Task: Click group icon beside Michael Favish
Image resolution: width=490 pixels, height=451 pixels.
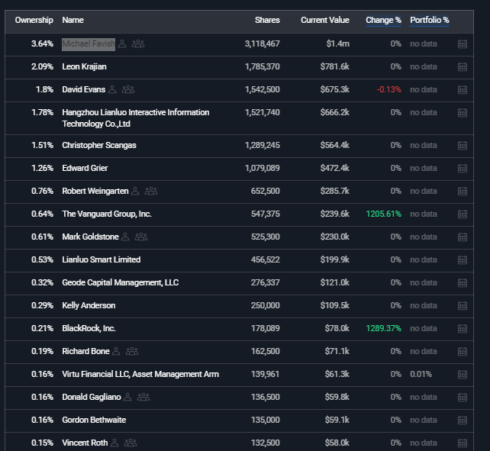Action: (138, 43)
